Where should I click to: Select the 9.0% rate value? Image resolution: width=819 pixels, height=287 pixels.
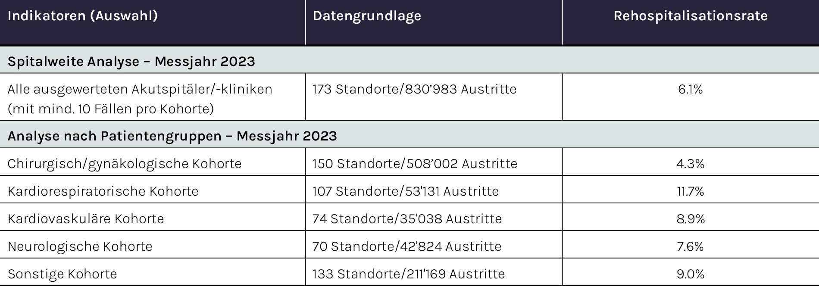[690, 274]
